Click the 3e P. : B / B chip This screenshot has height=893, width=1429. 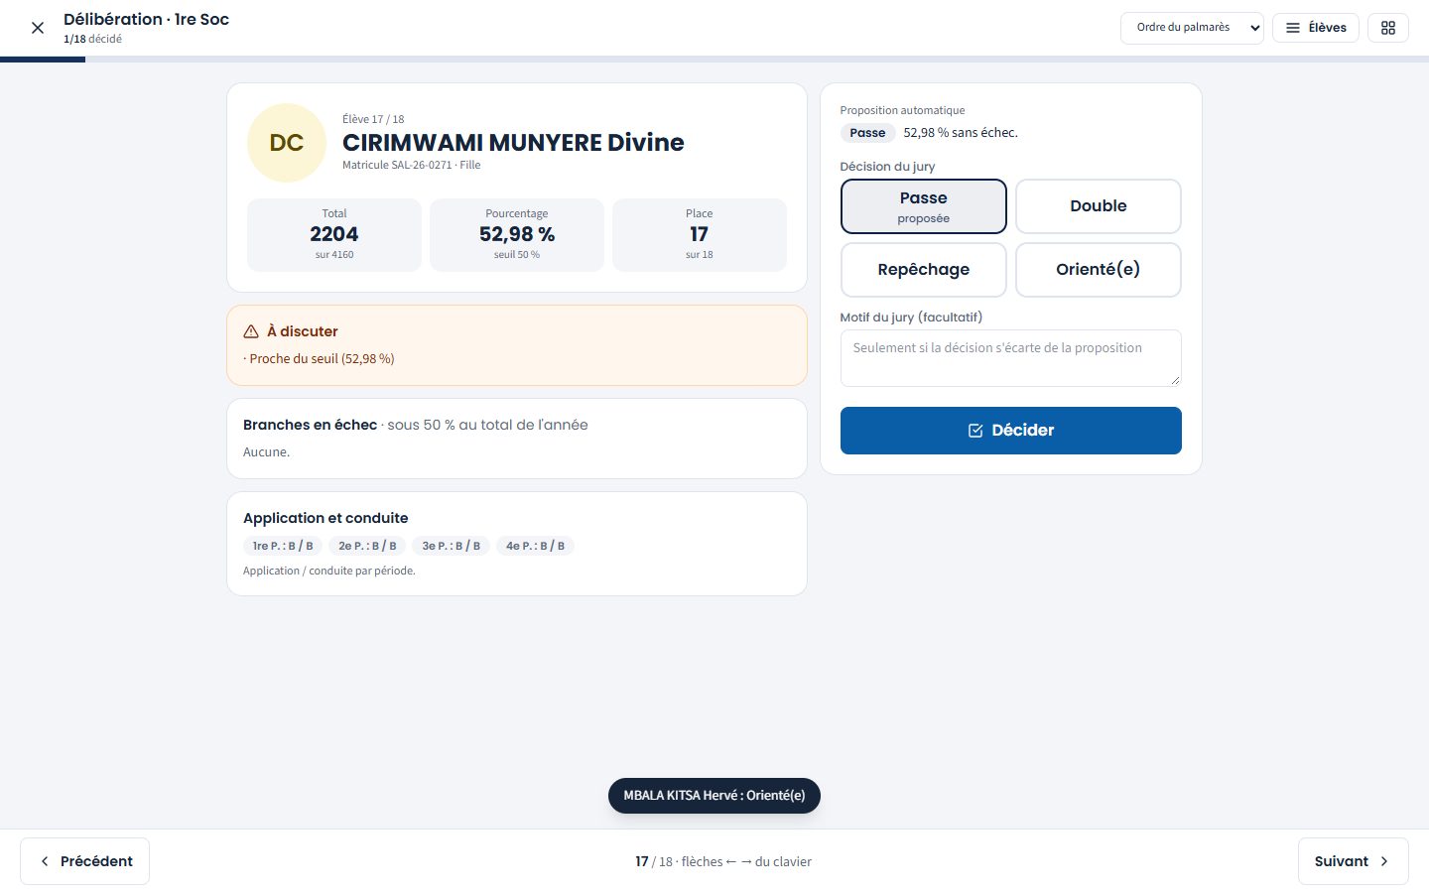point(452,546)
